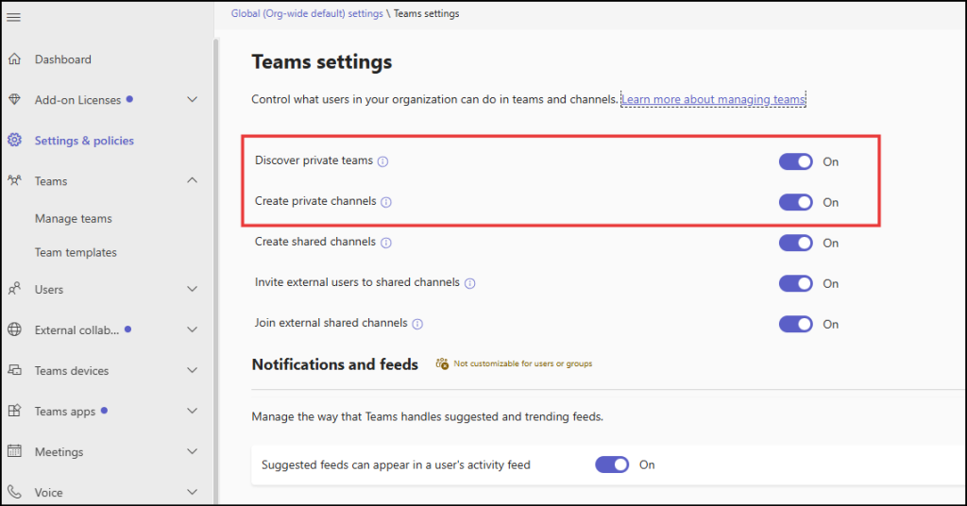Open the hamburger navigation menu icon

tap(13, 17)
